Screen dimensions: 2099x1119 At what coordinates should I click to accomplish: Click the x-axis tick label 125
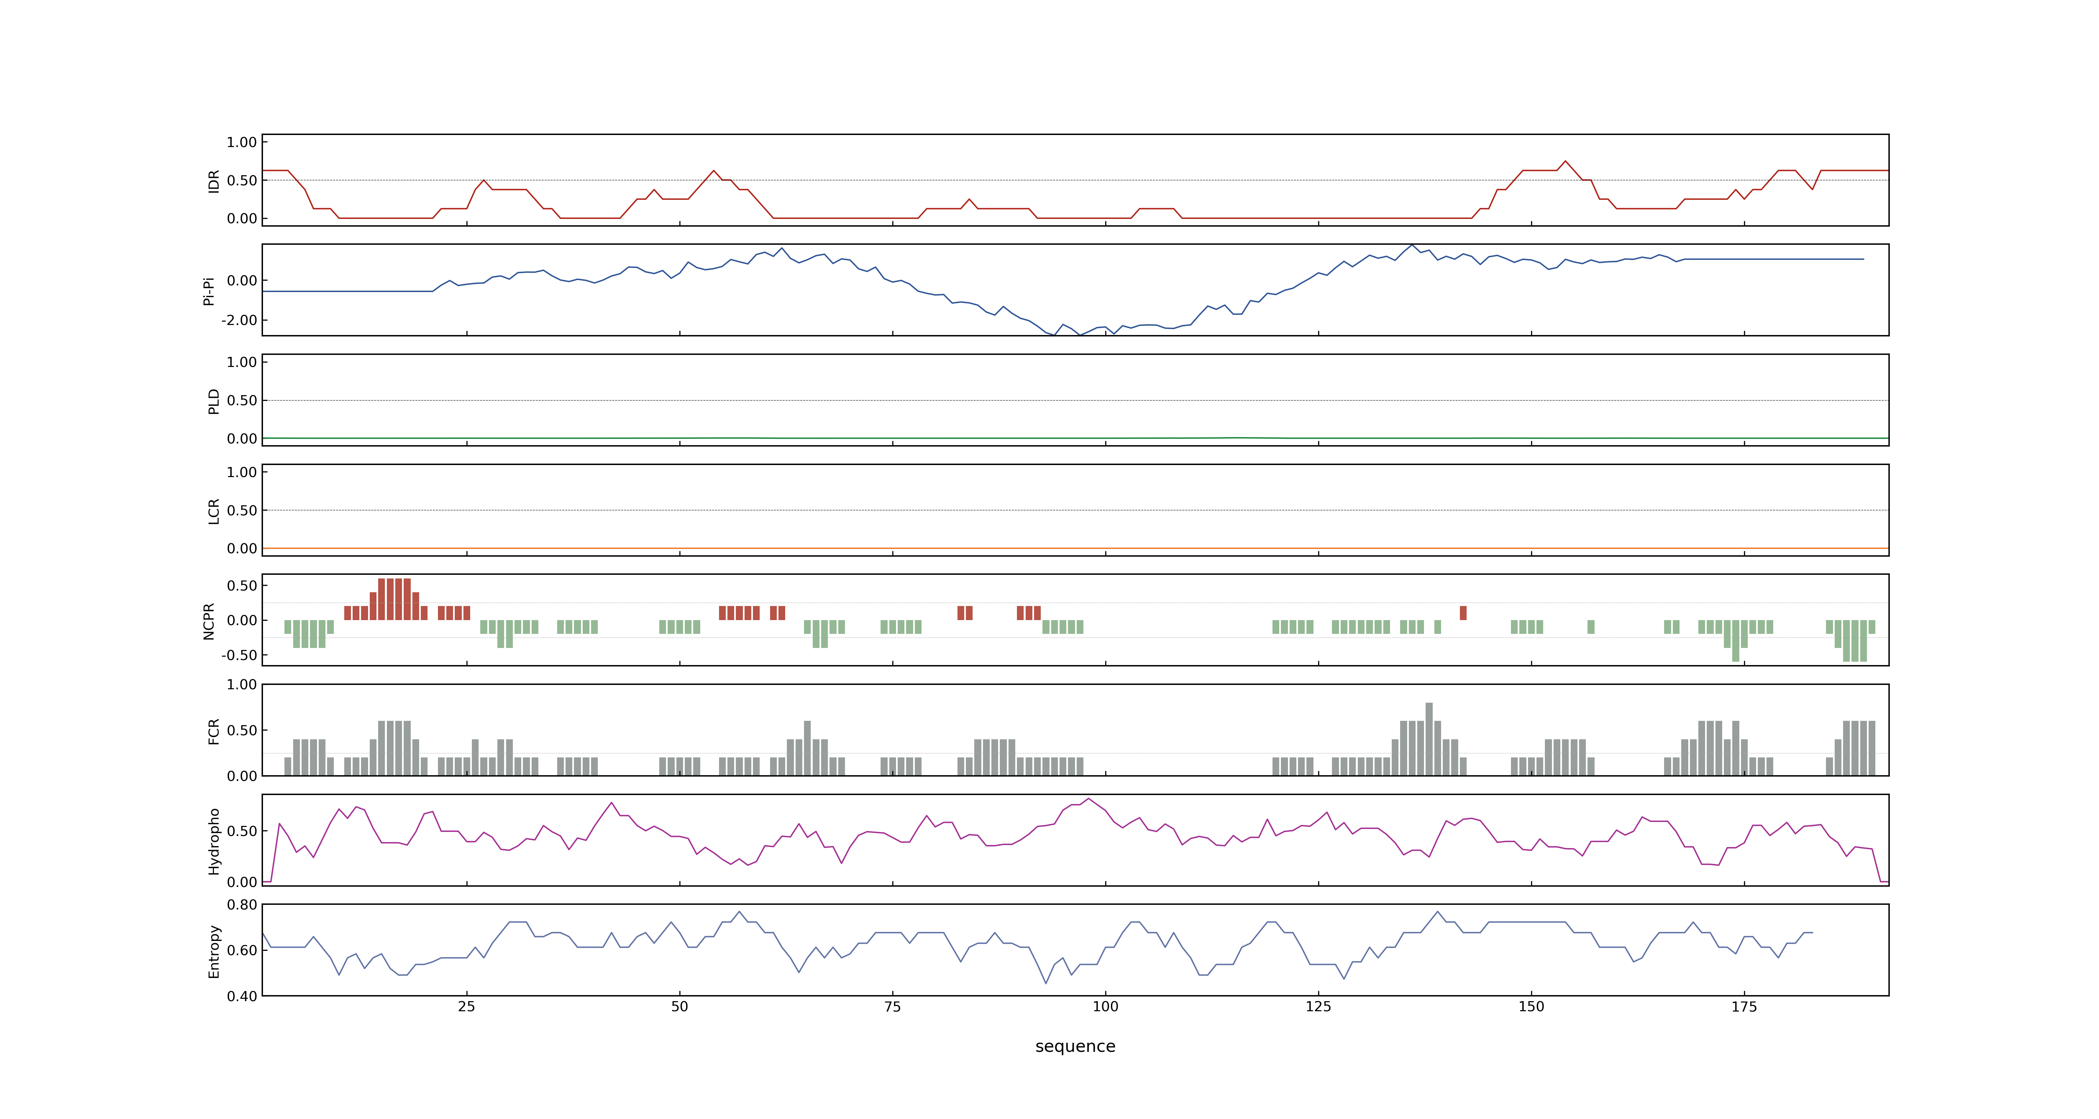click(1319, 1007)
